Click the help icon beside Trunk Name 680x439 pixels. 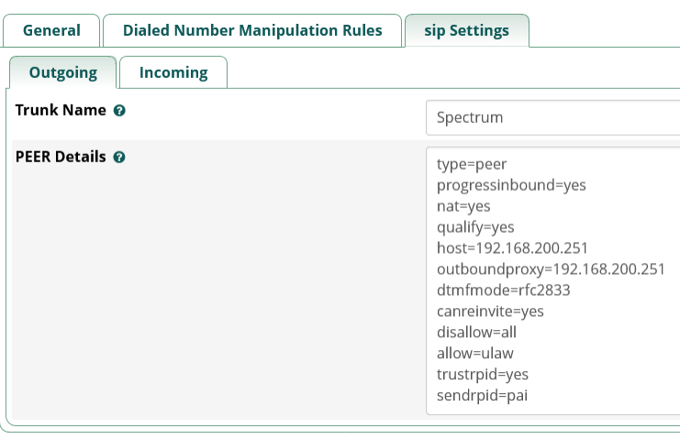click(119, 111)
